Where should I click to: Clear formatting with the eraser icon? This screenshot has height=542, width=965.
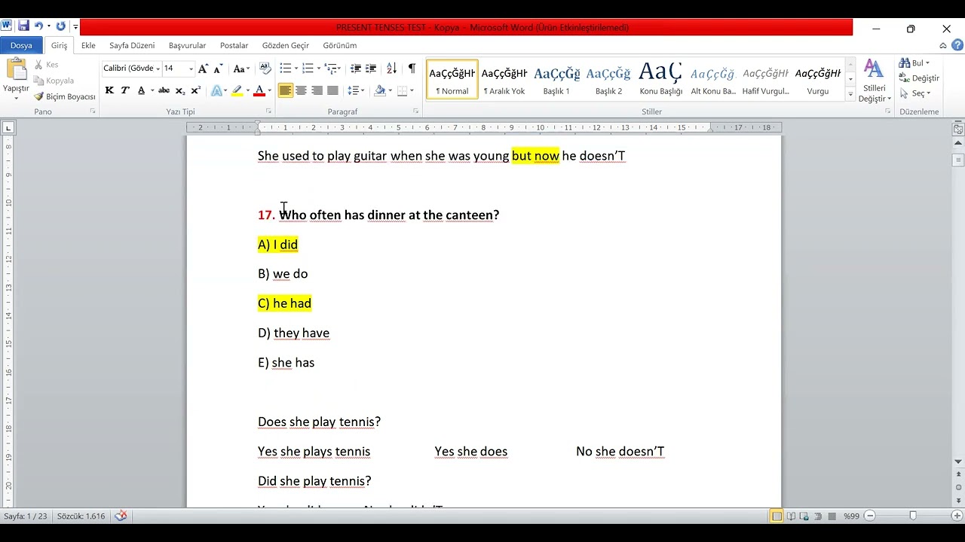point(265,69)
